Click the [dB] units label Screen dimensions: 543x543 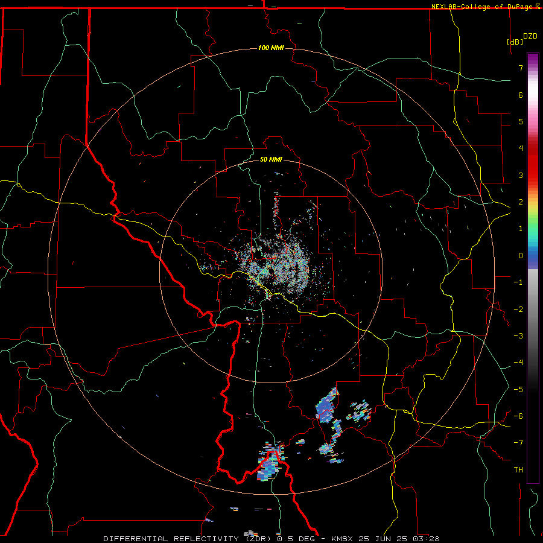click(x=515, y=42)
